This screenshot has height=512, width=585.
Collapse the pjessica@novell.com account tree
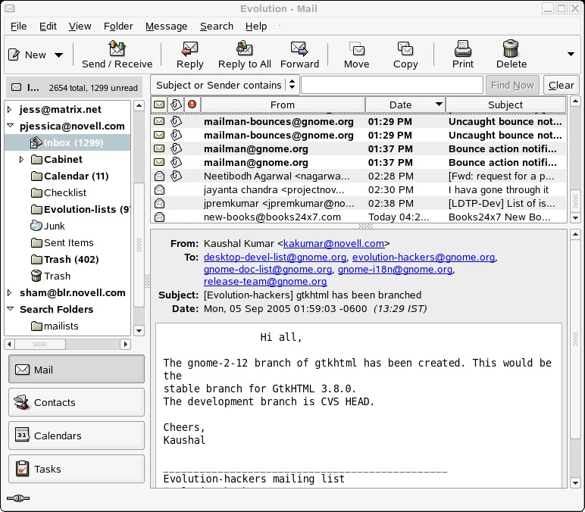coord(11,126)
